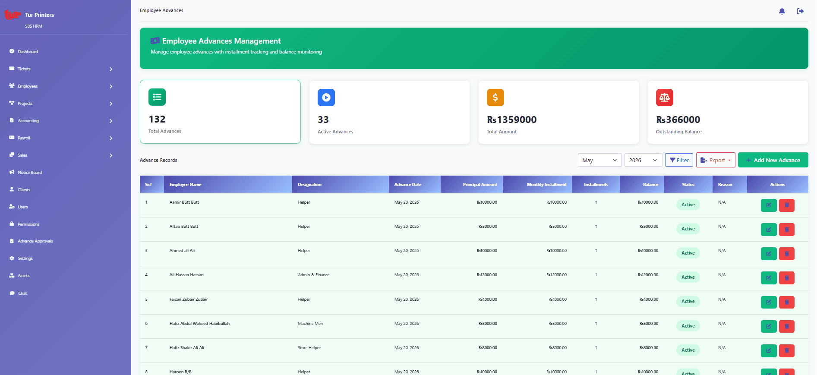Click 'Store Helper' designation cell
This screenshot has height=375, width=817.
click(309, 348)
